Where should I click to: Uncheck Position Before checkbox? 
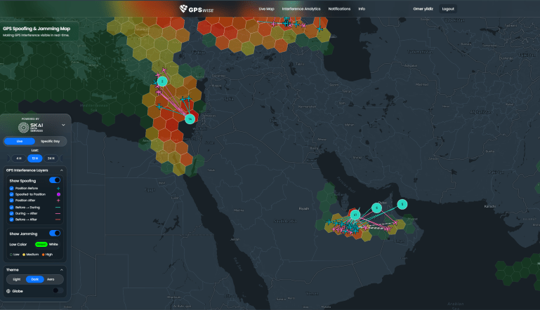(12, 188)
